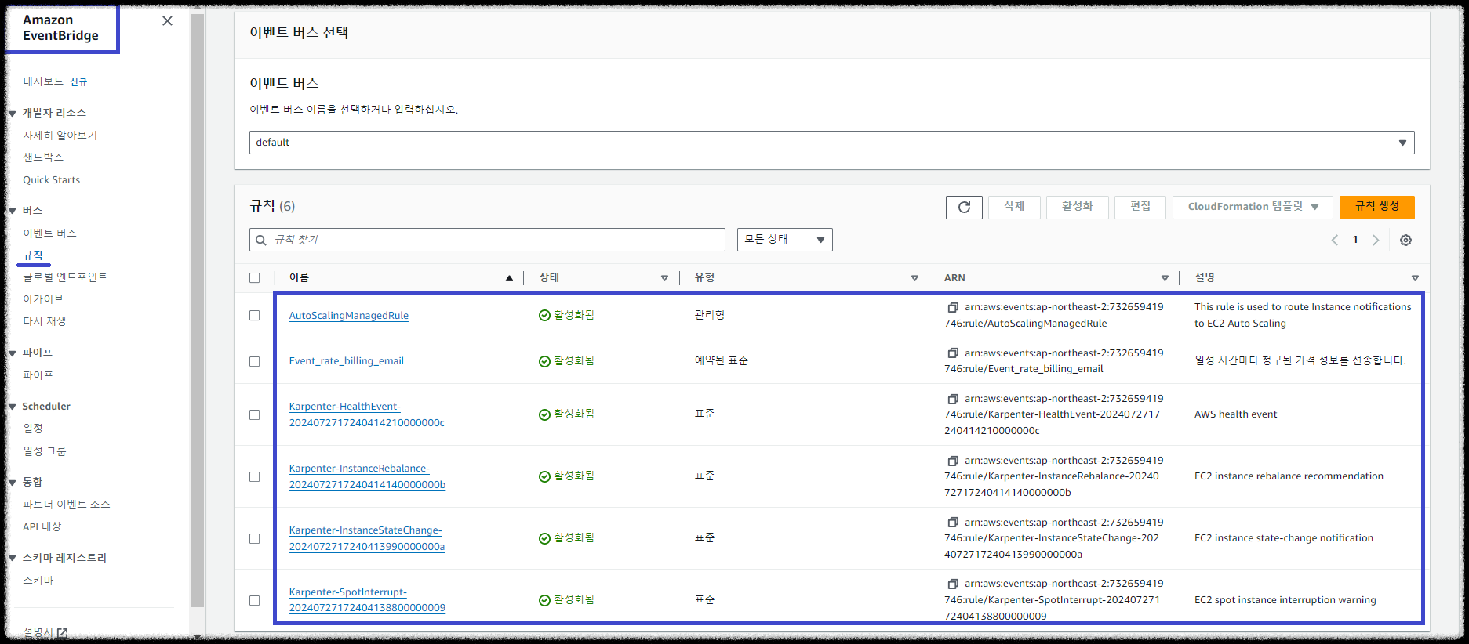Sort rules by 이름 ascending arrow
This screenshot has width=1469, height=644.
(509, 278)
